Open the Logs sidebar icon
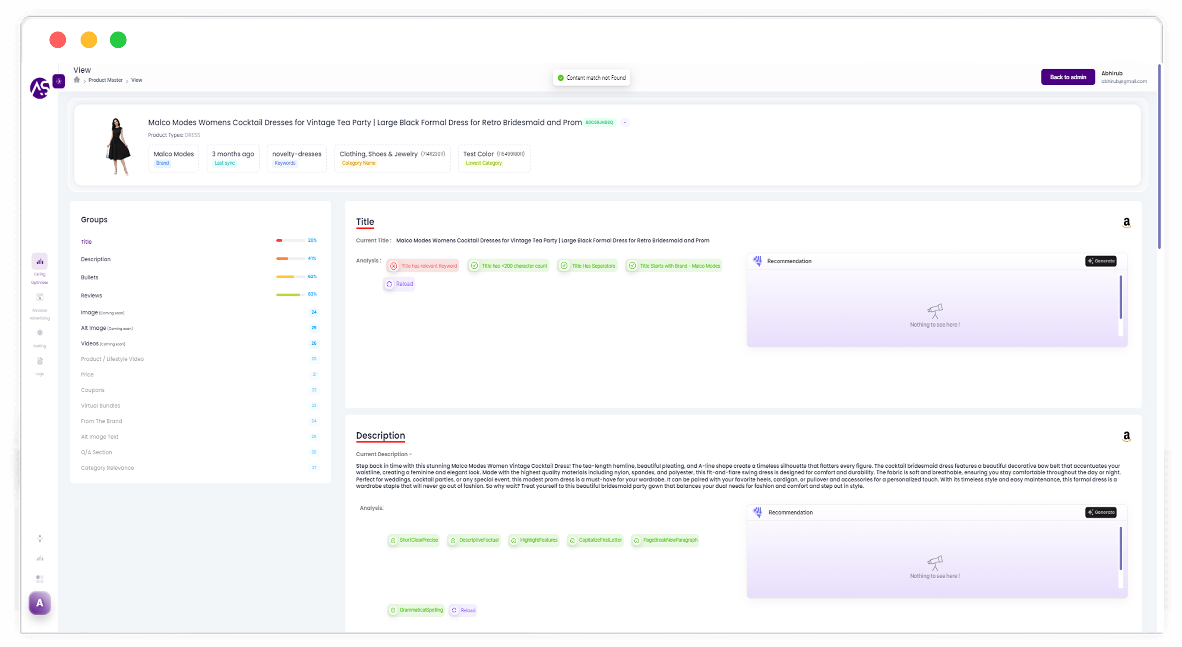 39,361
